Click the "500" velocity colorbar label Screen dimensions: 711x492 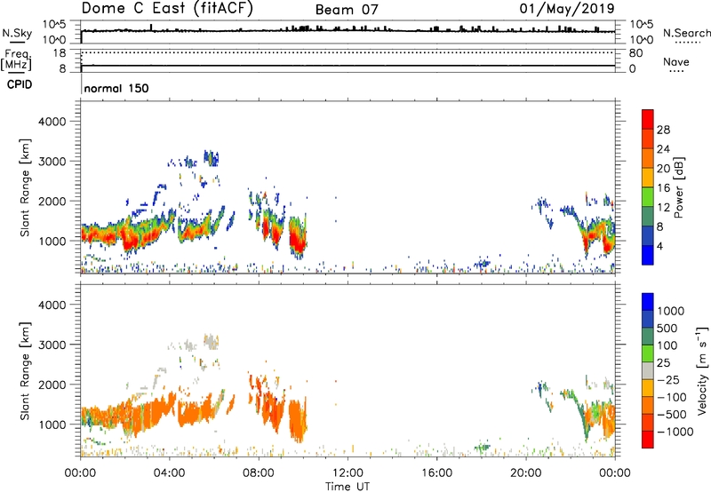[667, 329]
